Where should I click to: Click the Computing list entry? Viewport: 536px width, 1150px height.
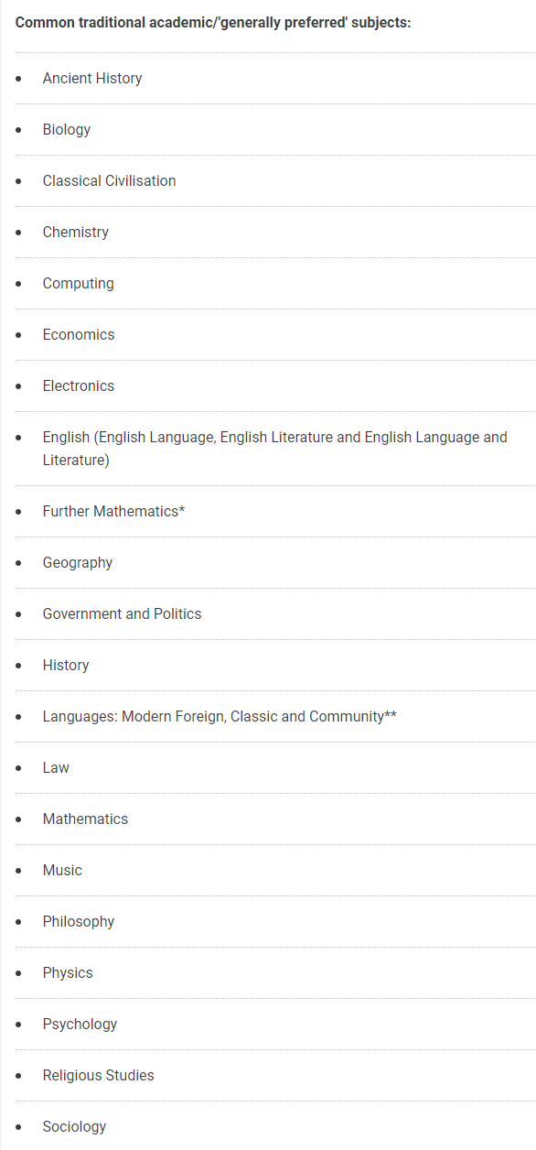(x=79, y=284)
